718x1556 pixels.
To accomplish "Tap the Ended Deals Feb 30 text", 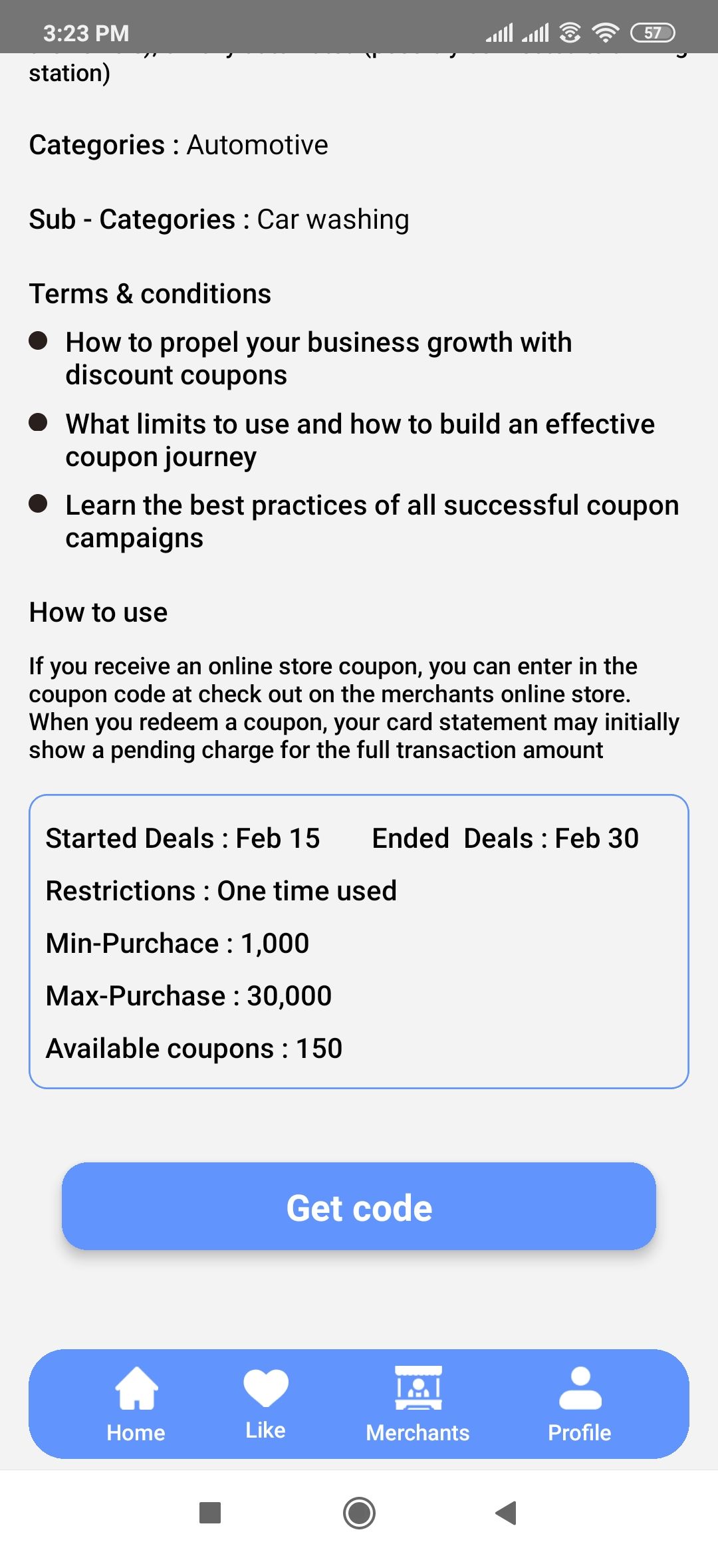I will 505,839.
